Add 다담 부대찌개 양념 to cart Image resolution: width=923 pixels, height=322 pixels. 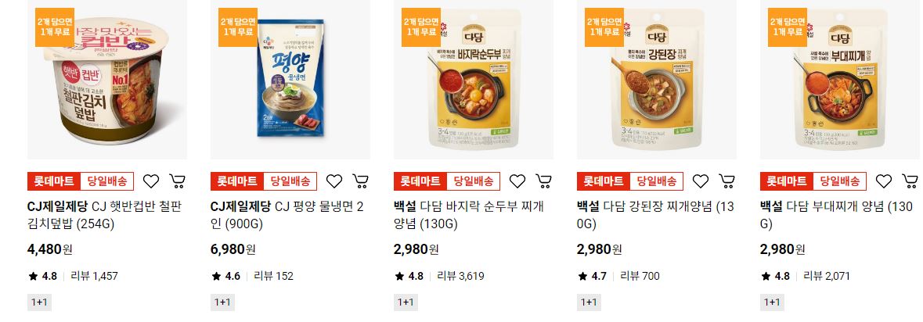910,181
